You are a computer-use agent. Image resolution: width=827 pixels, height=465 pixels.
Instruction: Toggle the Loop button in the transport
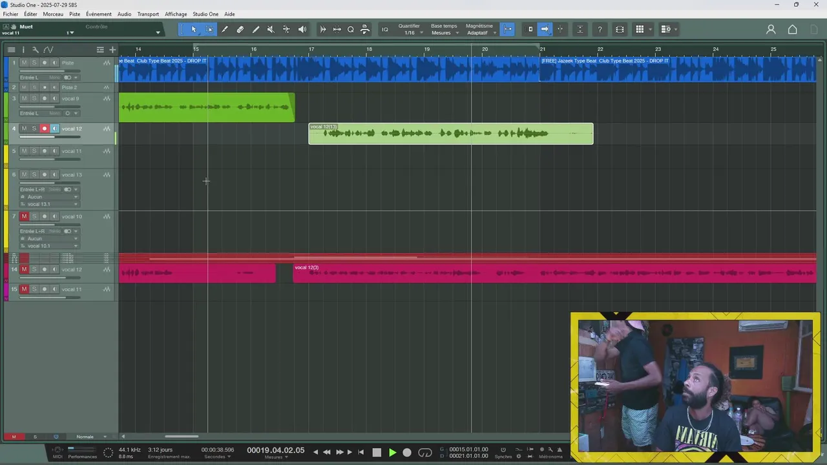click(x=425, y=453)
